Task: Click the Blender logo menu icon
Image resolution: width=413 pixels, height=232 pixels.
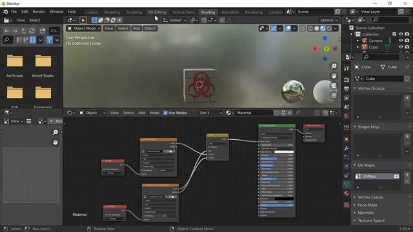Action: coord(6,12)
